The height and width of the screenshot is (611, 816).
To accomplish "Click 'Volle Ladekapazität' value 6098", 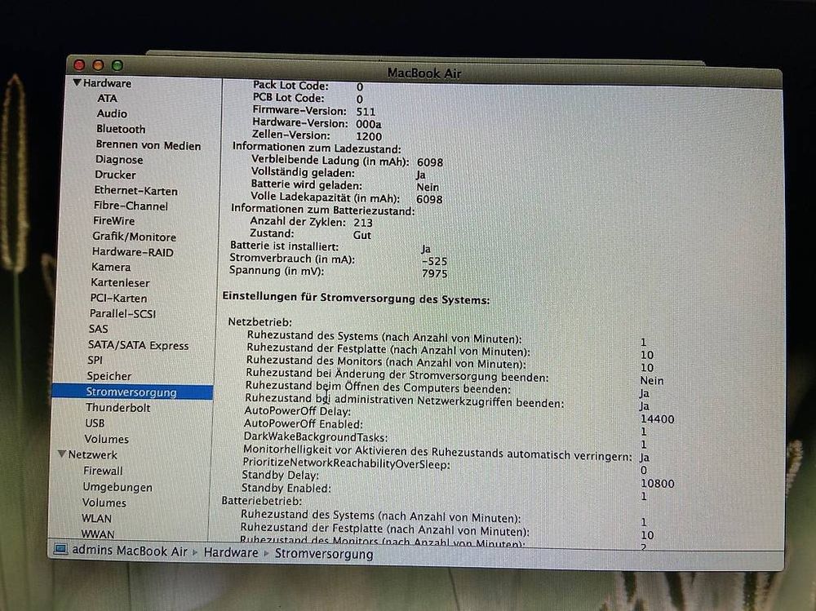I will pyautogui.click(x=429, y=199).
